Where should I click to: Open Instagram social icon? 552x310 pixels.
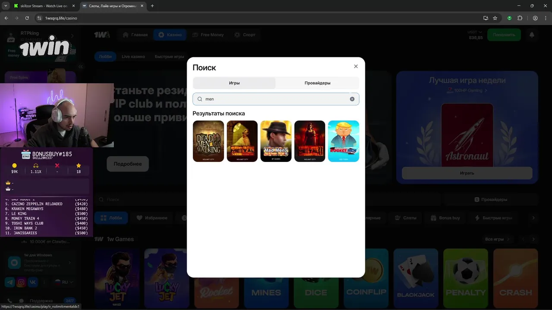click(21, 282)
